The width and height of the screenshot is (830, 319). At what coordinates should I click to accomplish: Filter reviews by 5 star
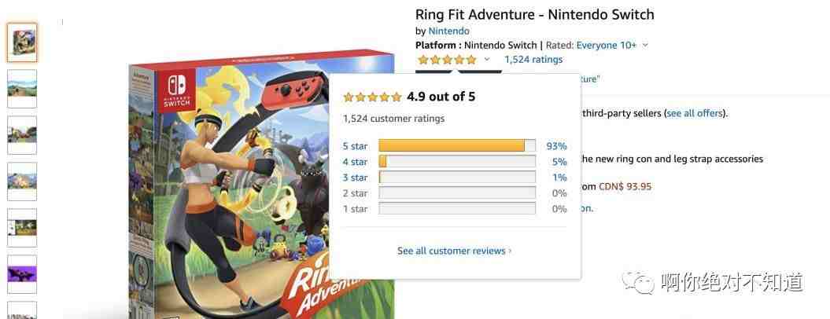[355, 146]
